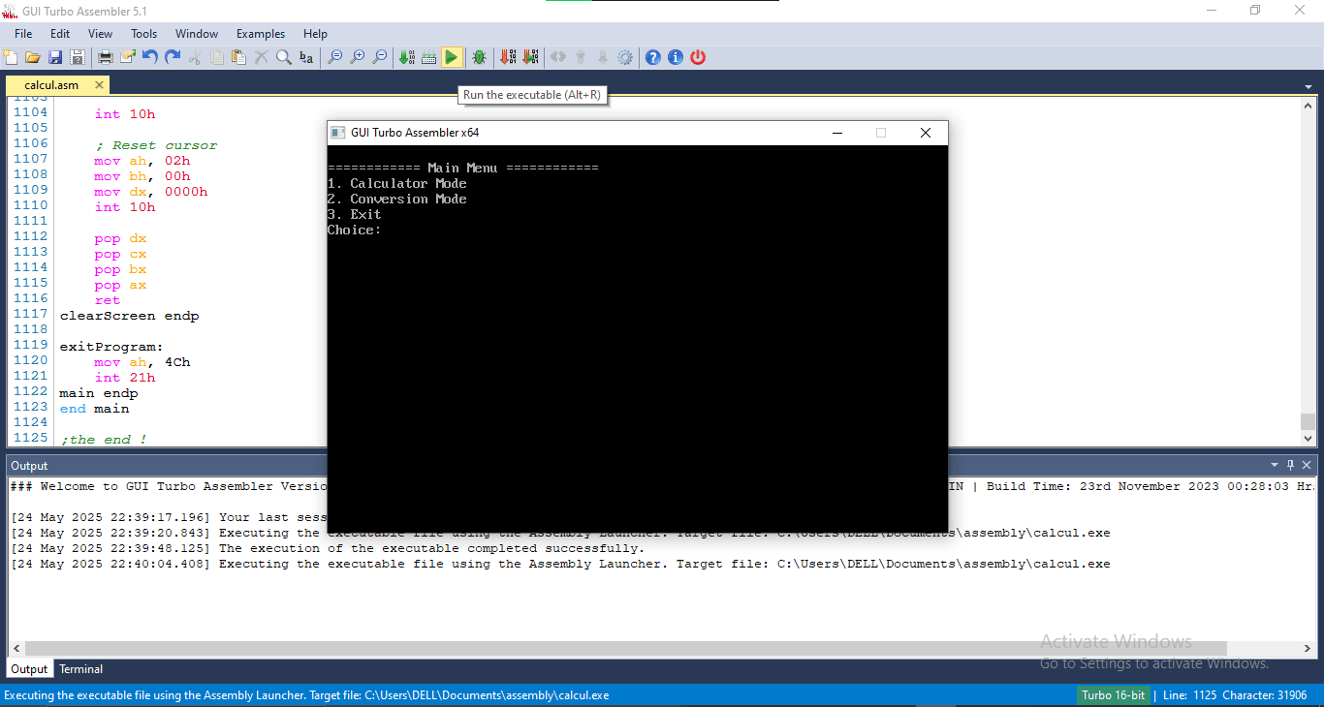Click the blue Info about icon
The width and height of the screenshot is (1324, 707).
[676, 57]
